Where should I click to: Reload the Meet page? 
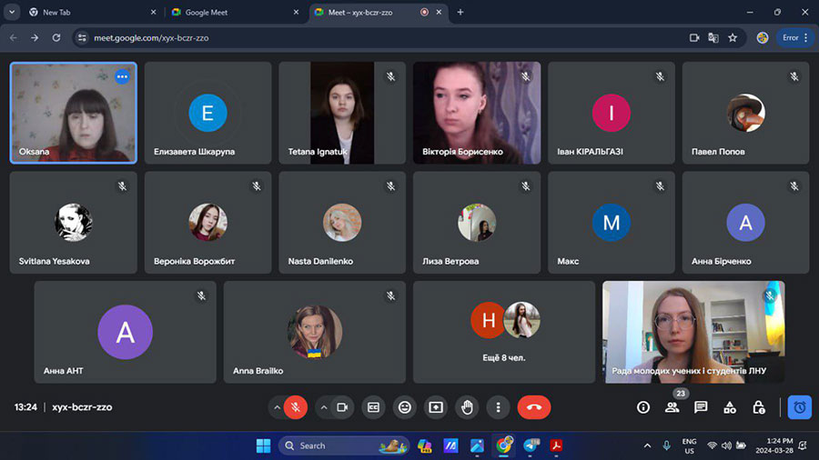[x=56, y=37]
